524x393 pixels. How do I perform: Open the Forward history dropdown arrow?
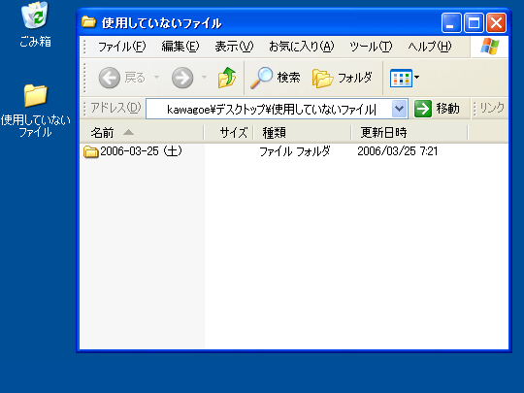point(204,78)
